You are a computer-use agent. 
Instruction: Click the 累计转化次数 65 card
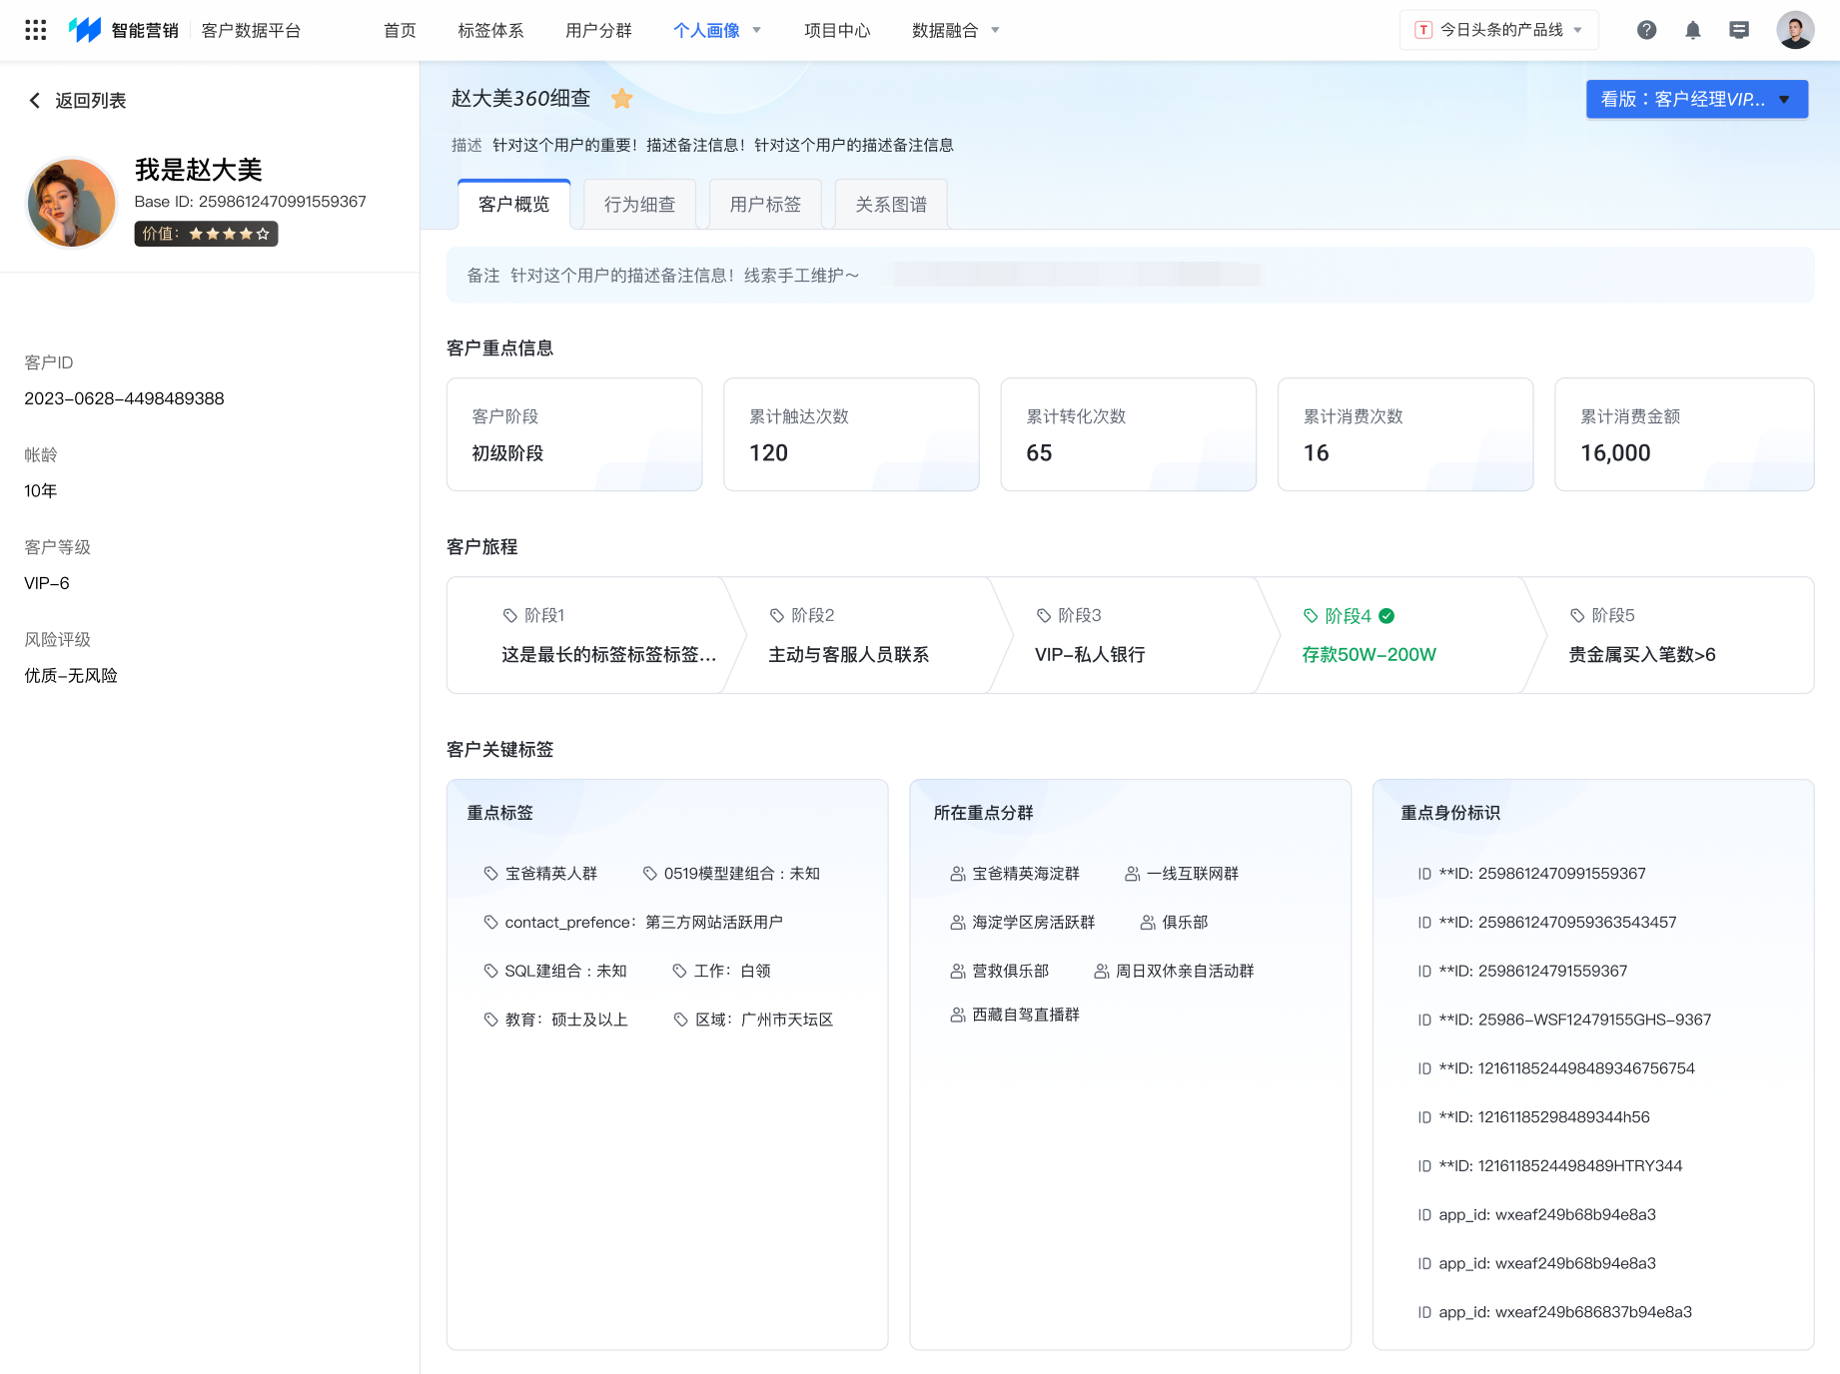click(1128, 434)
